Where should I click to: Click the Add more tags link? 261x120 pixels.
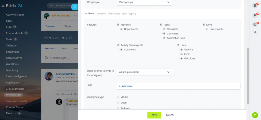click(x=127, y=86)
